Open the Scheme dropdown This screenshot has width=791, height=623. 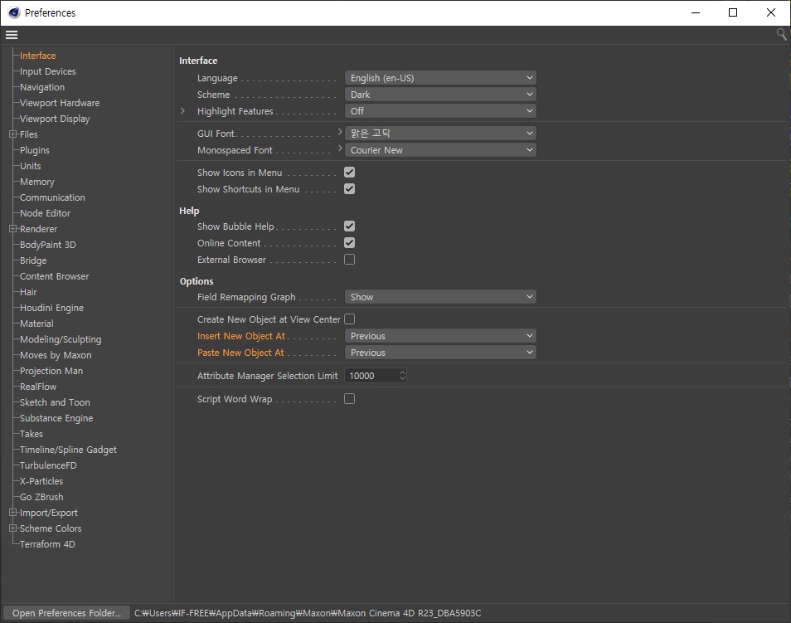[x=440, y=95]
